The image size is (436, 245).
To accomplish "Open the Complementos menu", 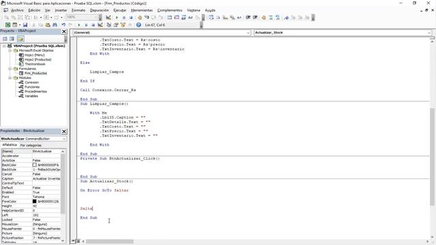I will 170,10.
